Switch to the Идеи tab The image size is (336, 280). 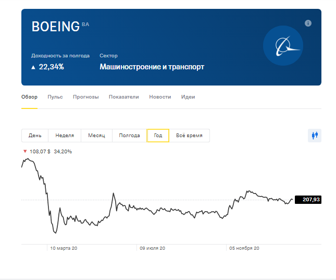[188, 97]
